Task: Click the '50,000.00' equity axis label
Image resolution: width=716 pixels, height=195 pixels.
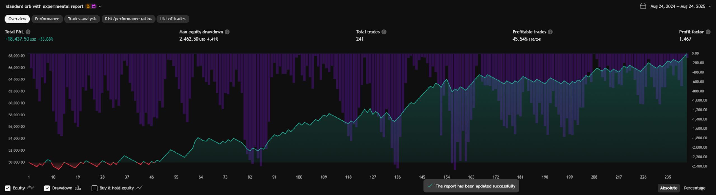Action: click(17, 162)
